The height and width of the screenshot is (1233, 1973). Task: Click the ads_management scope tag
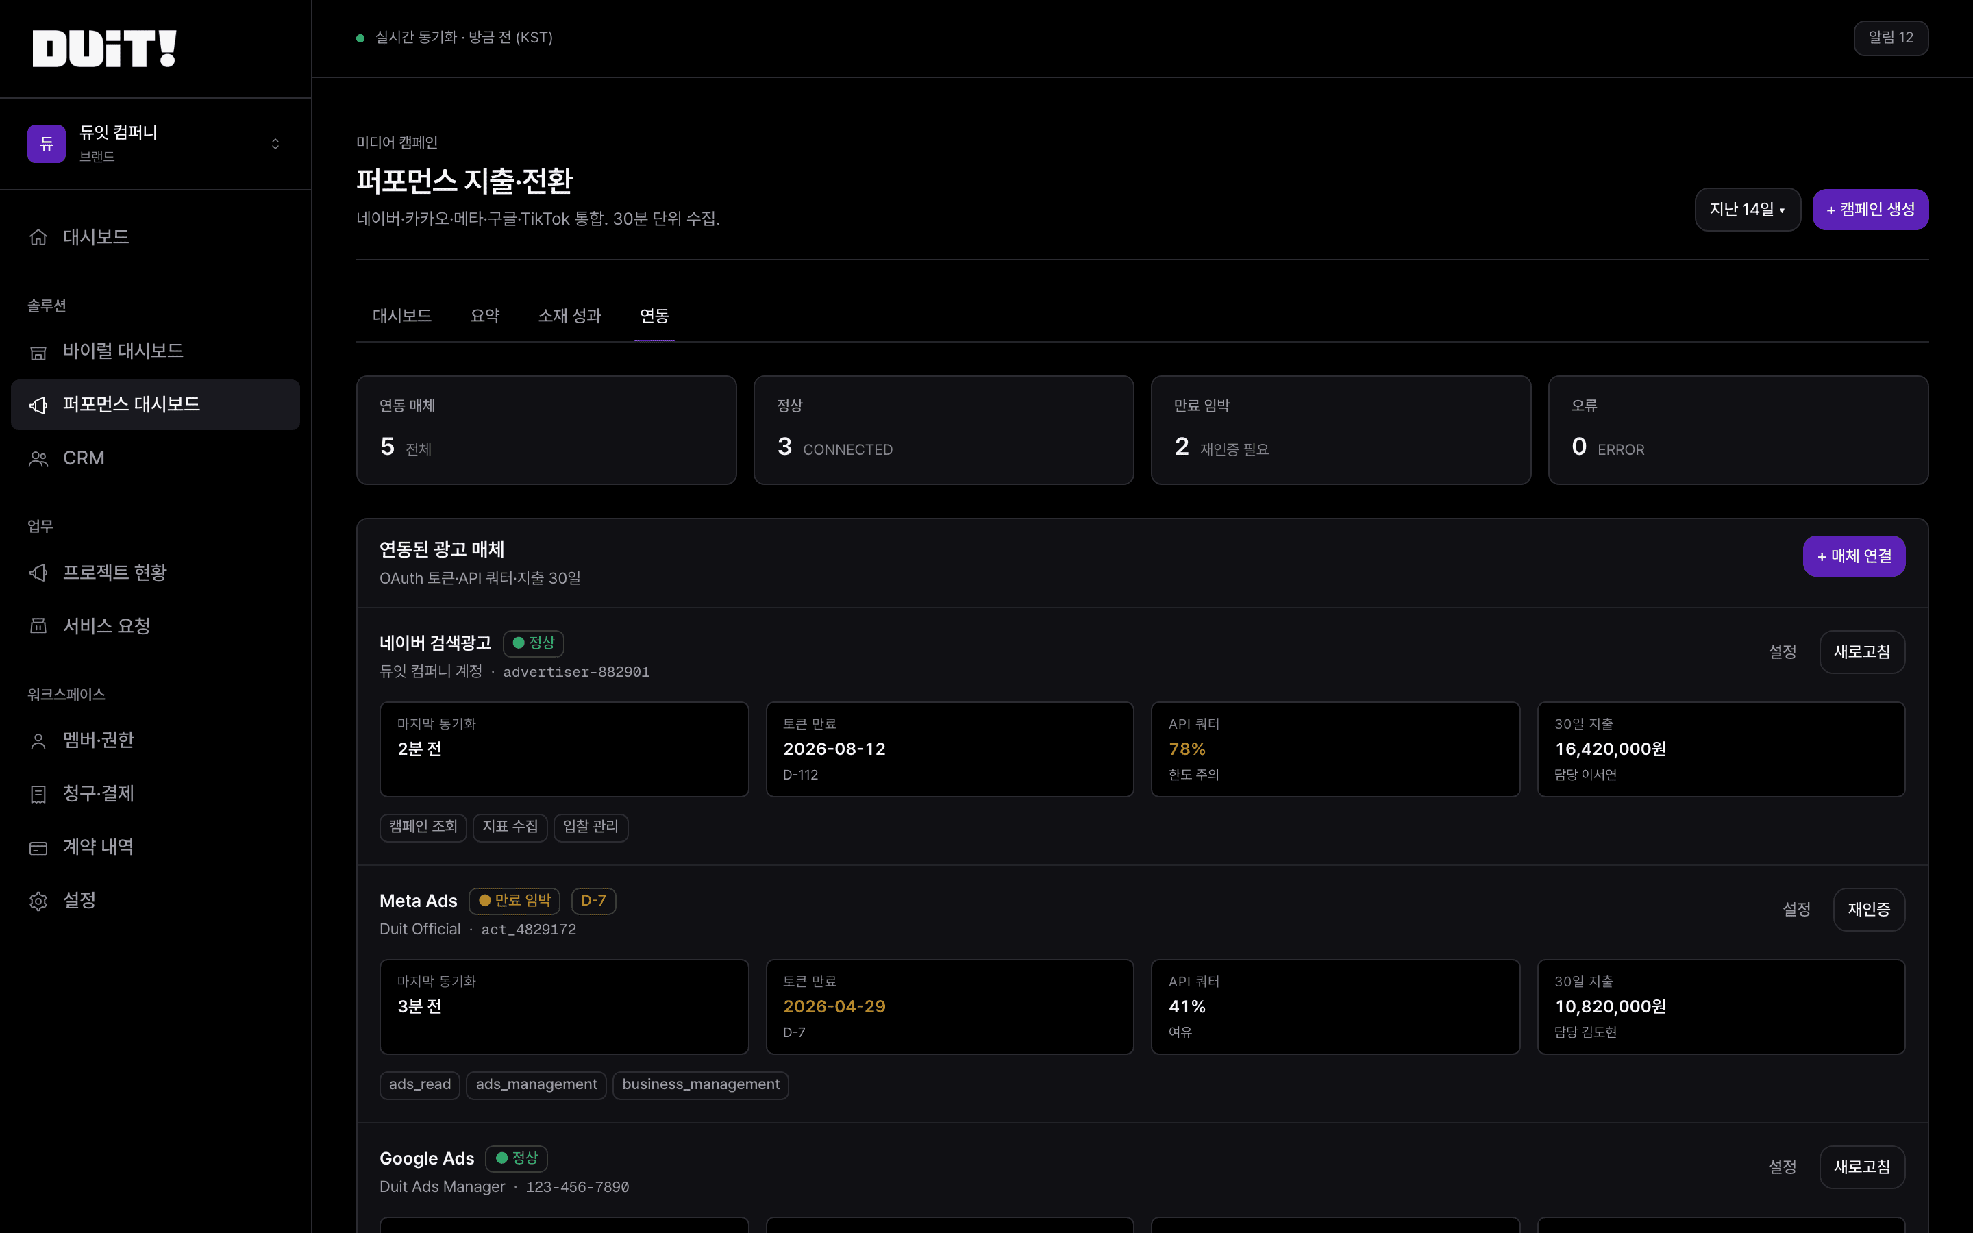536,1084
